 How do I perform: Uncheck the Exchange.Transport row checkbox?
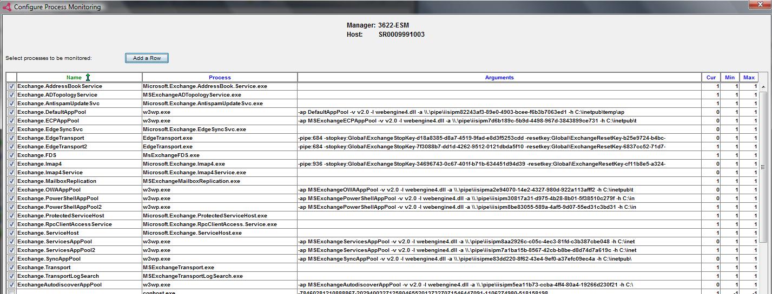11,268
